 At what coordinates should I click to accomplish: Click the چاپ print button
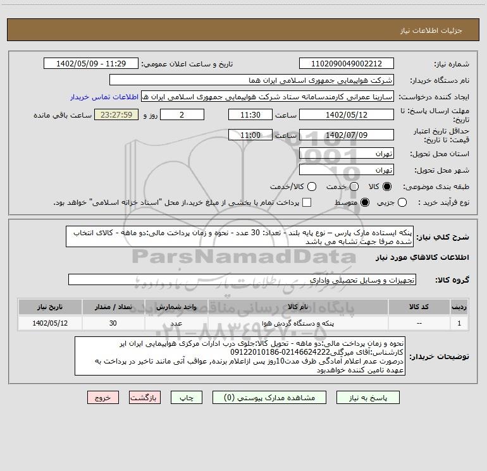[187, 398]
